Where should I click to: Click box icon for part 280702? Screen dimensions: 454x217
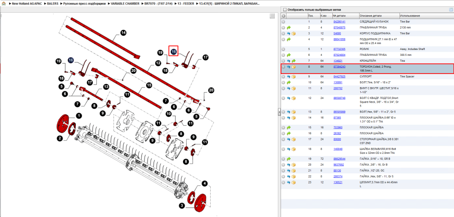(293, 89)
